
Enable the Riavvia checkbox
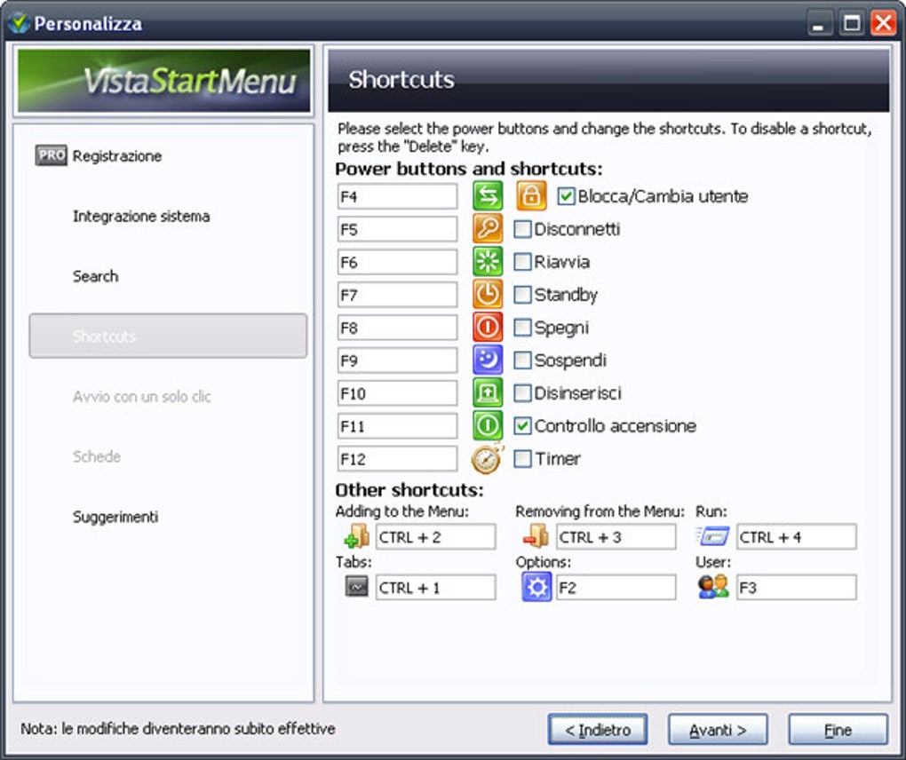pyautogui.click(x=522, y=262)
